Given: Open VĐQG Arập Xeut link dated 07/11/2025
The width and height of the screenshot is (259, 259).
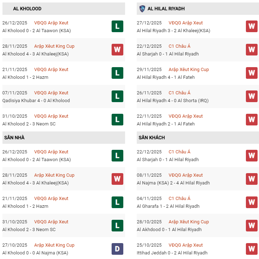Looking at the screenshot, I should (x=51, y=93).
